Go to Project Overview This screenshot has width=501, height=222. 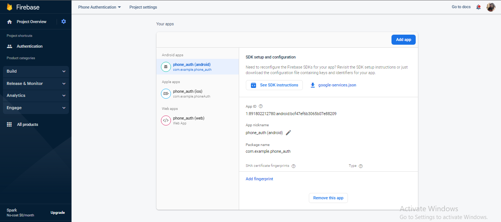[32, 22]
